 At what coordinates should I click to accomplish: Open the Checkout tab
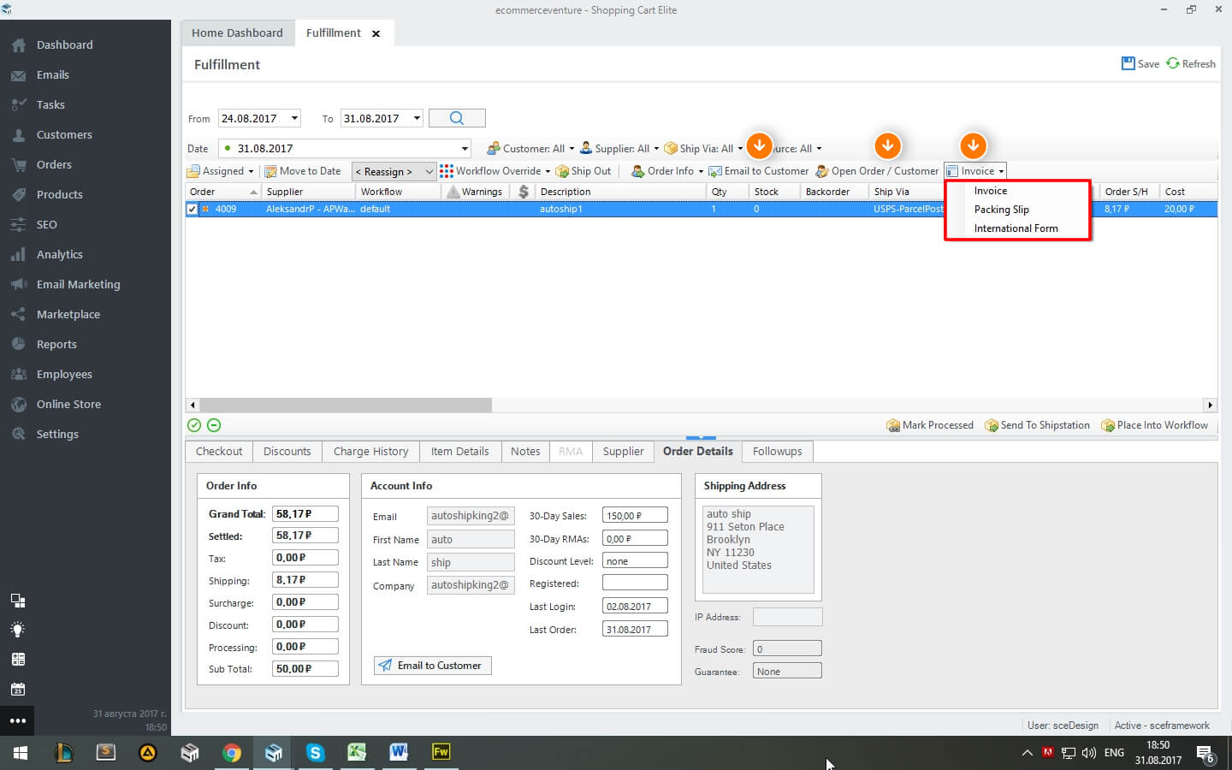click(x=219, y=451)
